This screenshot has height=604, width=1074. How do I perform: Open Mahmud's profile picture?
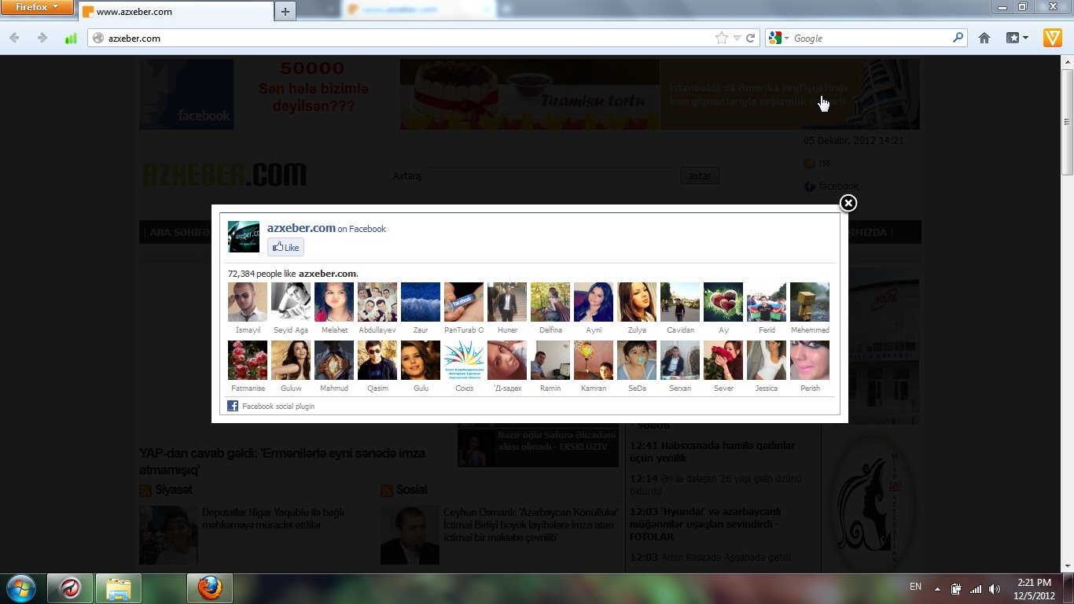(x=334, y=360)
